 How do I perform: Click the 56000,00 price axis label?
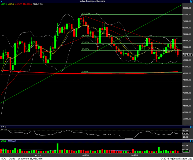click(187, 8)
